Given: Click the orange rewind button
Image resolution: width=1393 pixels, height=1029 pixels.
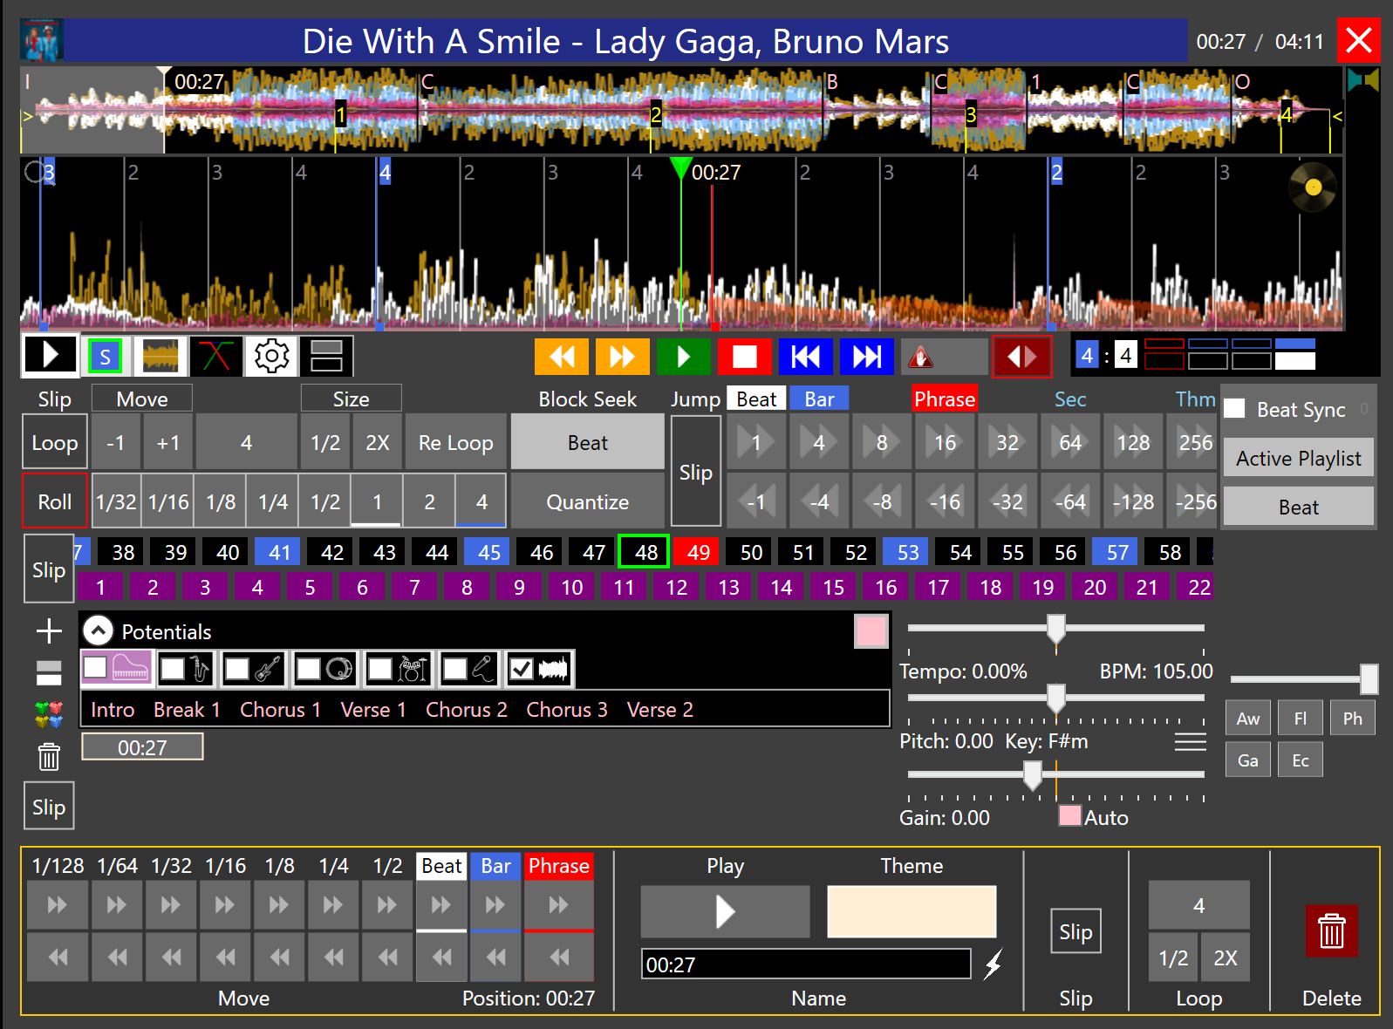Looking at the screenshot, I should [x=562, y=356].
